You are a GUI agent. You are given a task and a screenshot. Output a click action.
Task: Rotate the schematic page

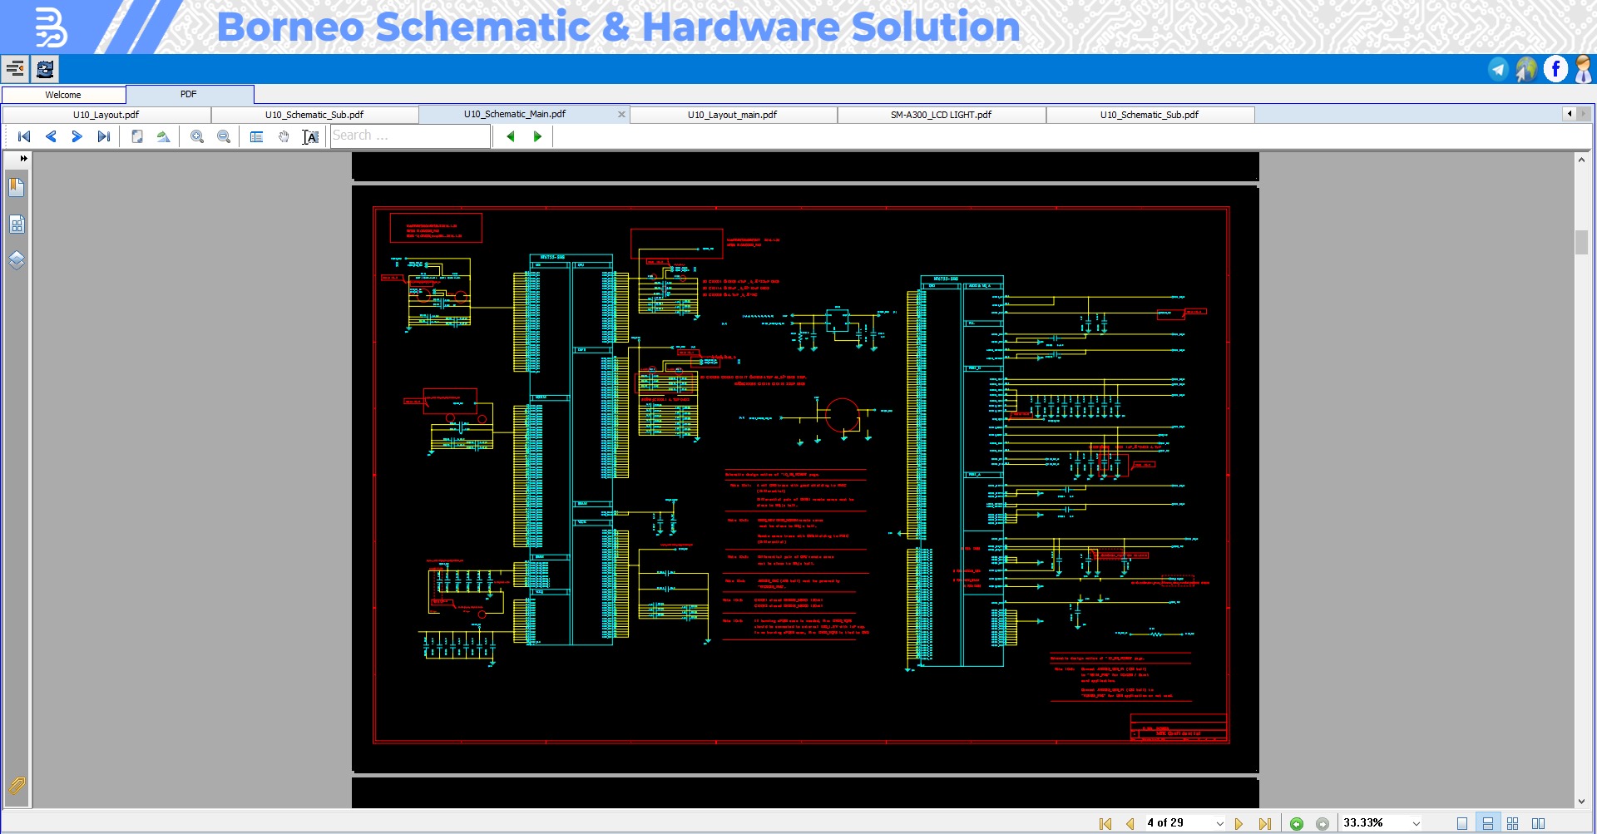[x=161, y=136]
